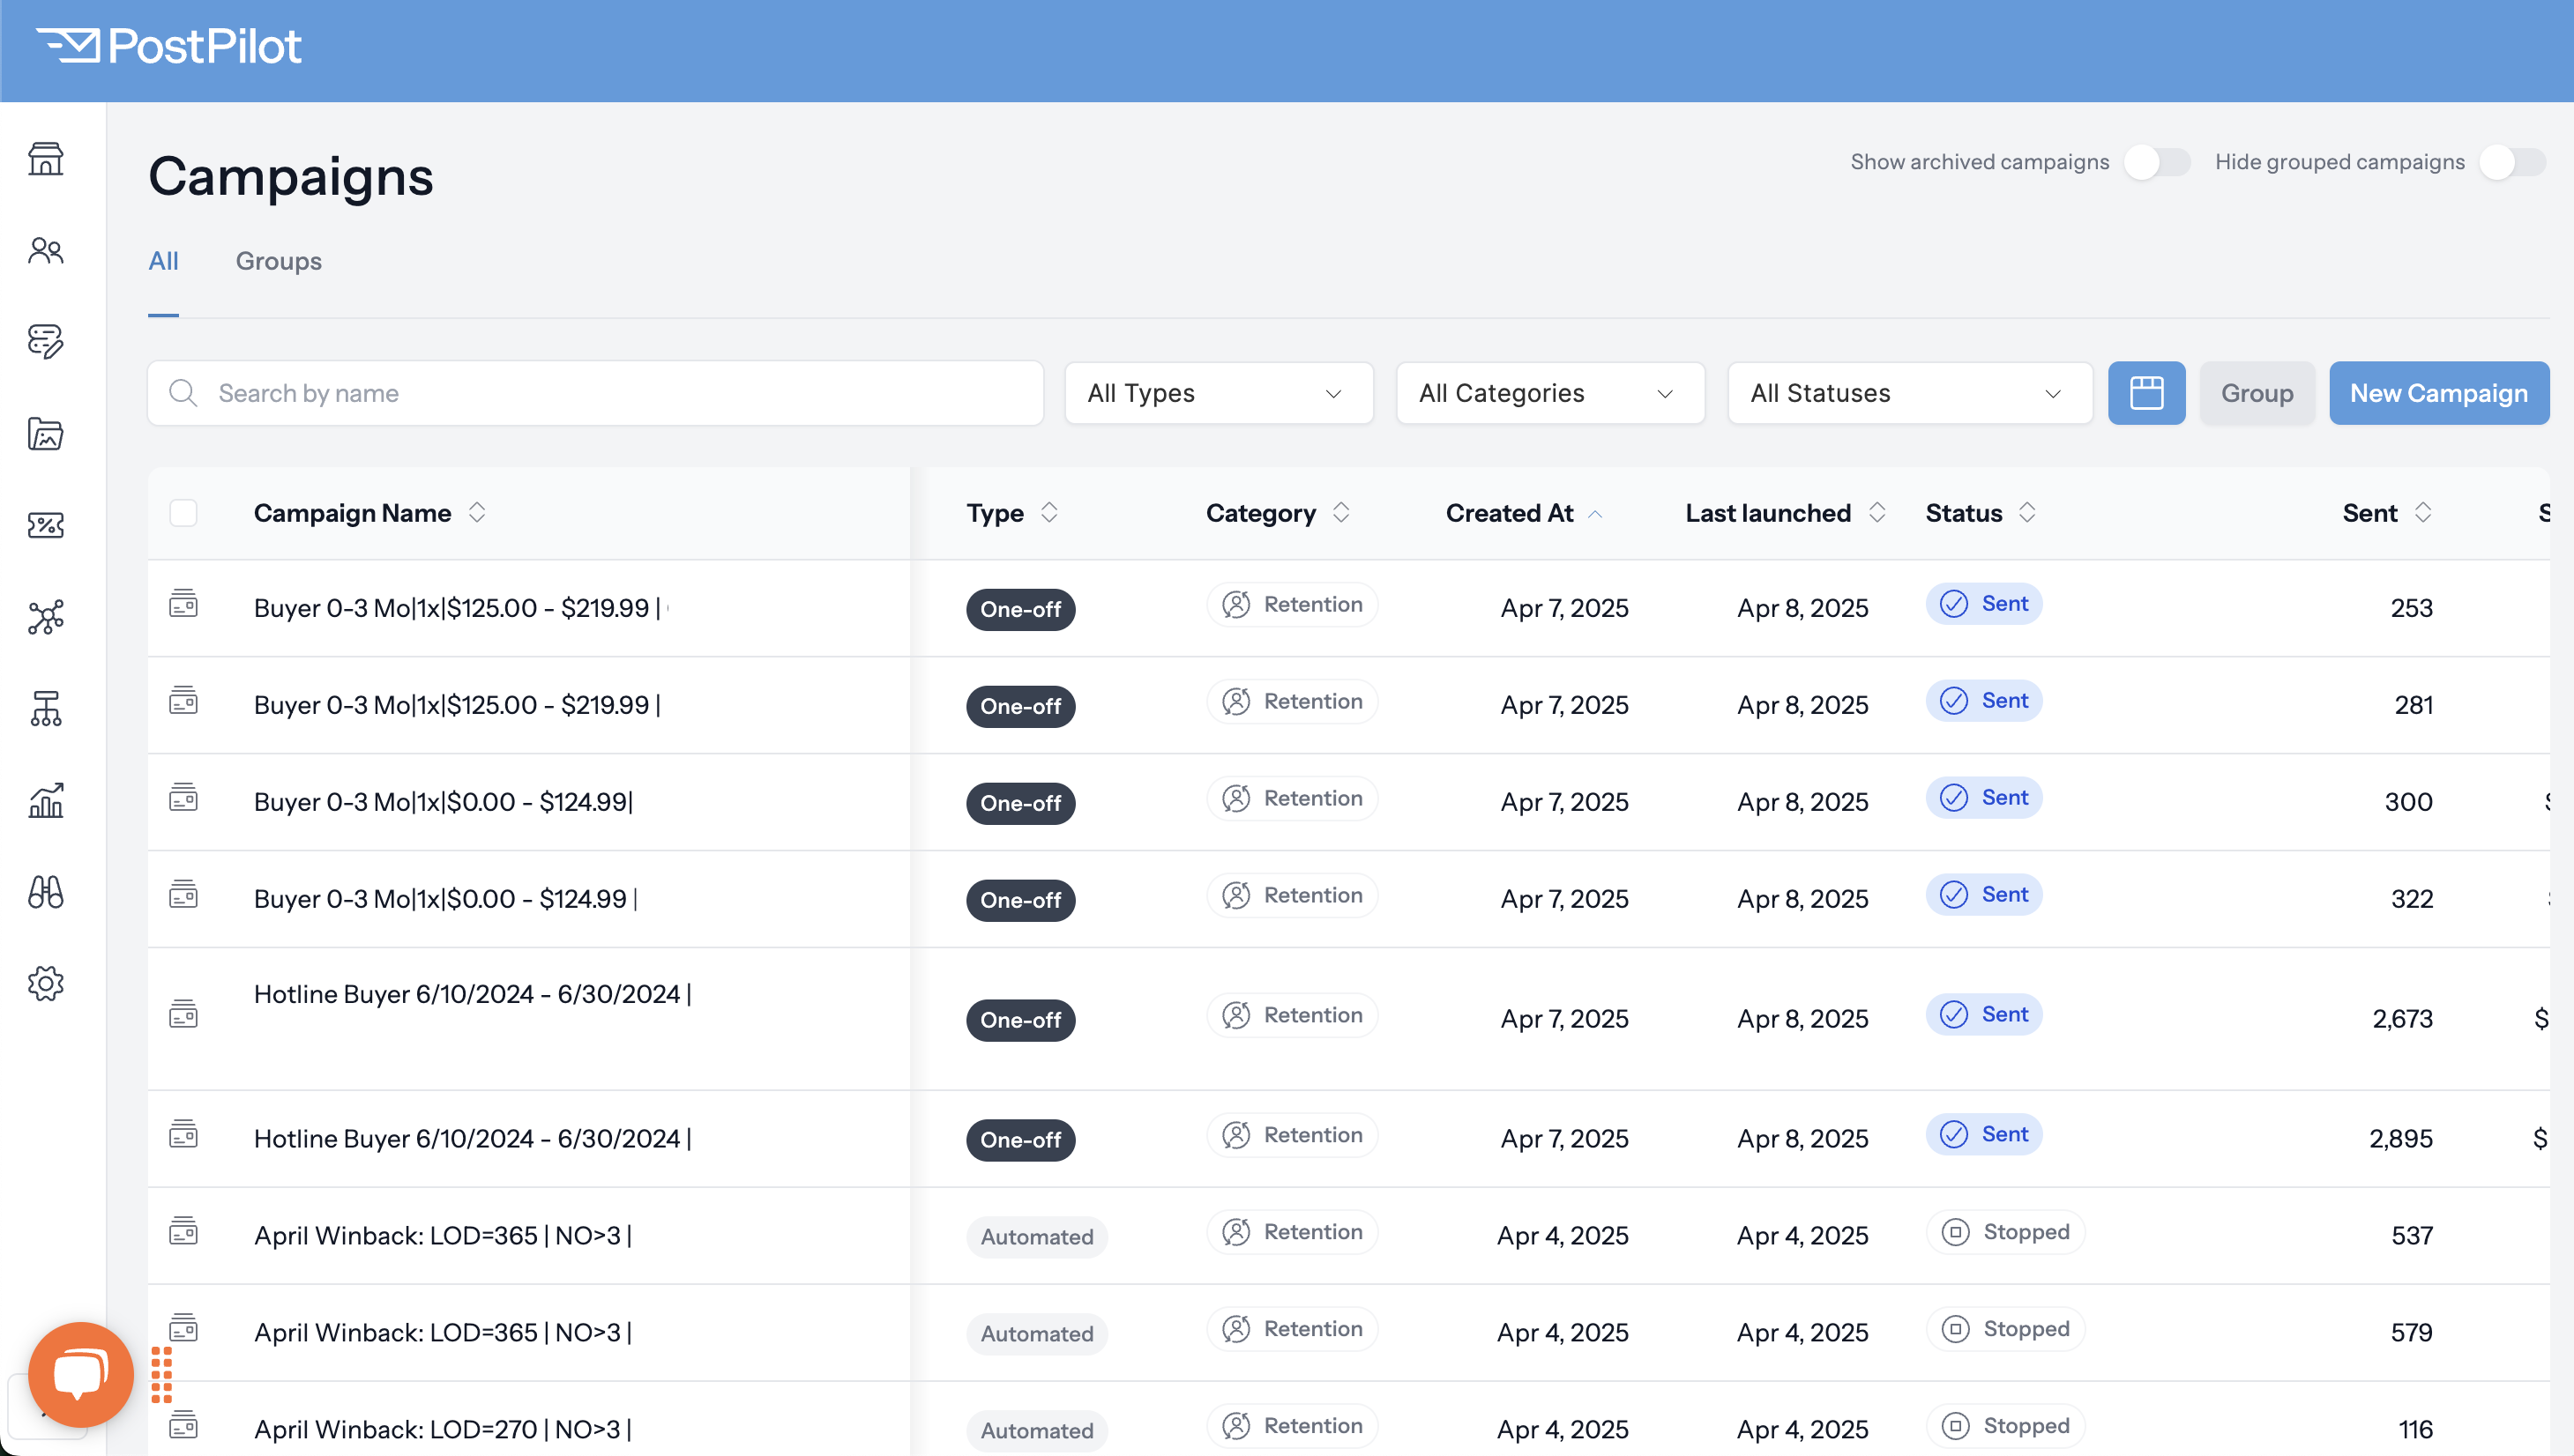Viewport: 2574px width, 1456px height.
Task: Click card icon for campaign with 253 sent
Action: [183, 603]
